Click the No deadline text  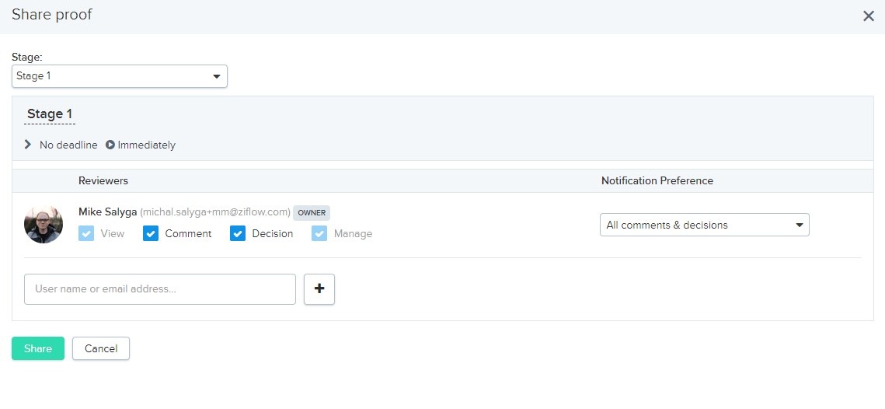[x=68, y=145]
